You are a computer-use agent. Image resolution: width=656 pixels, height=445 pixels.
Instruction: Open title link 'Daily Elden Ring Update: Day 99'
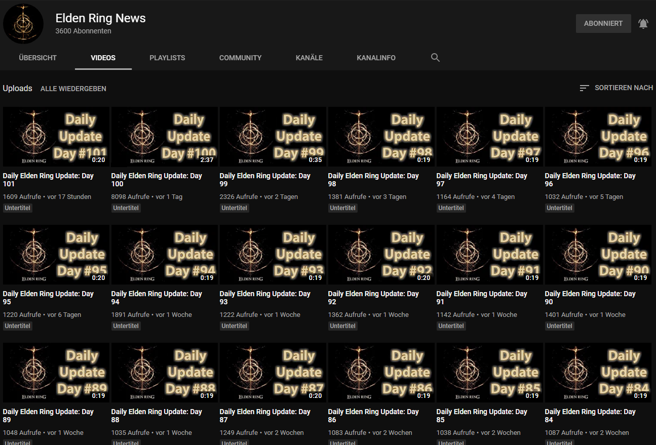click(x=265, y=180)
